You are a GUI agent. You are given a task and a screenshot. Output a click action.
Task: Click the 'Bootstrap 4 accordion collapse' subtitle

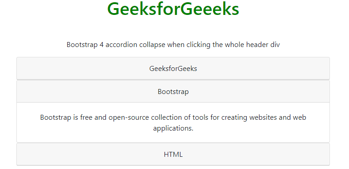tap(173, 45)
